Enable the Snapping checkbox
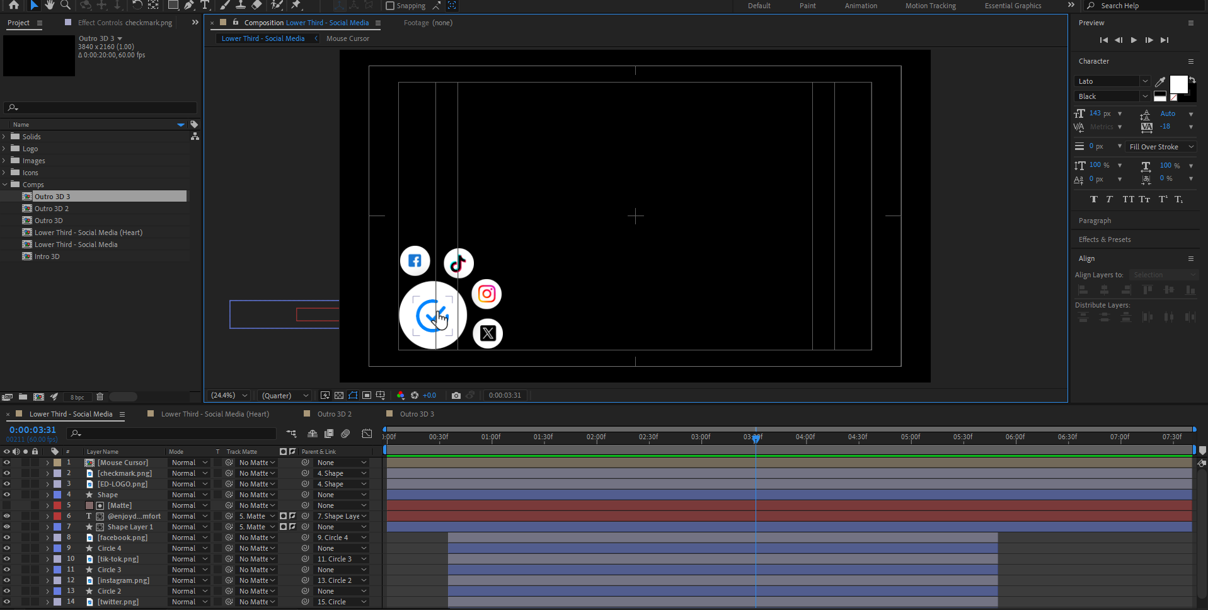The width and height of the screenshot is (1208, 610). (x=390, y=6)
